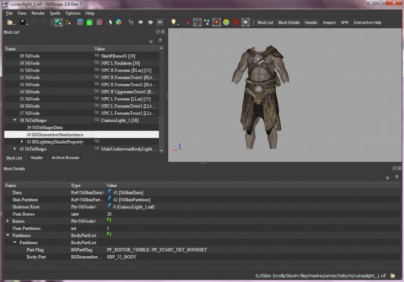The height and width of the screenshot is (282, 404).
Task: Toggle show nodes display
Action: point(207,22)
